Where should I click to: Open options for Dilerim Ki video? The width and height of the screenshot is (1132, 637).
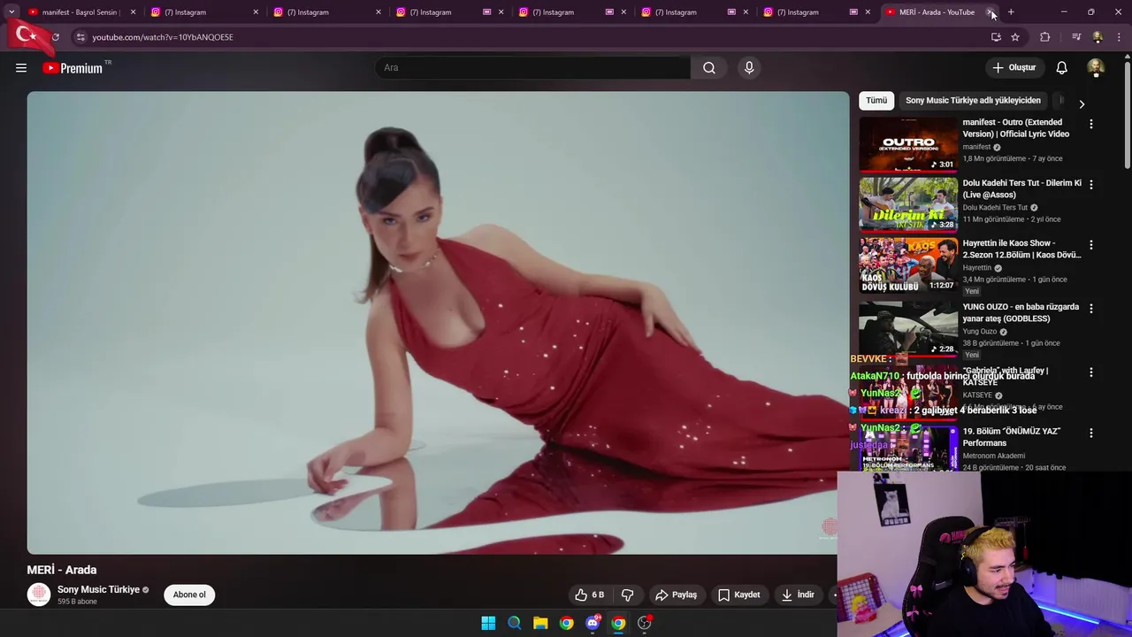click(x=1090, y=184)
